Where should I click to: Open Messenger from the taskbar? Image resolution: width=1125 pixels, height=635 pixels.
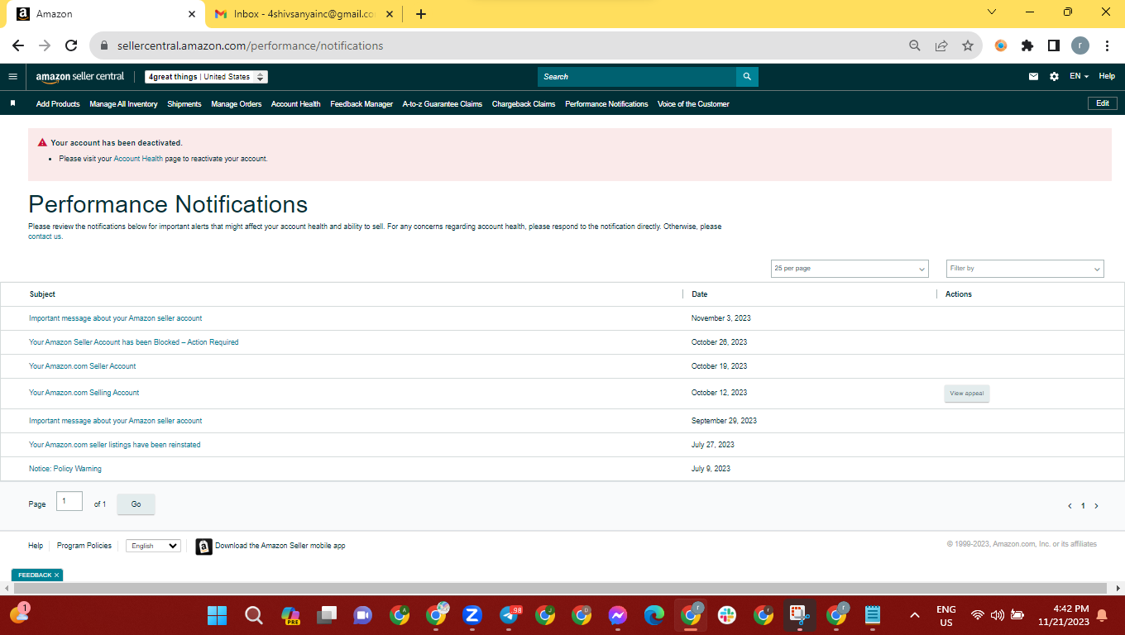[618, 615]
